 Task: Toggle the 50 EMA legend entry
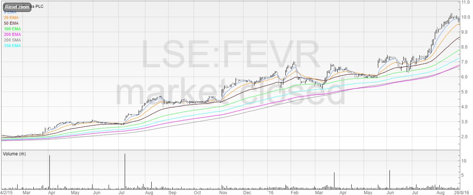10,23
